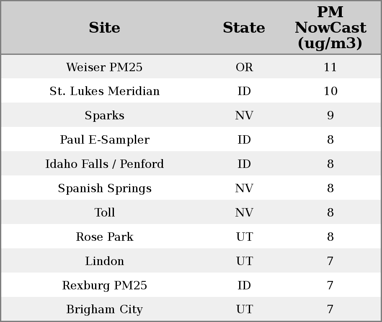Click the Rose Park site name
382x322 pixels.
[104, 237]
